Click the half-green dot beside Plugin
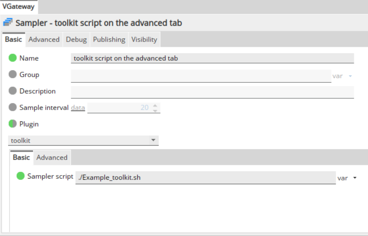This screenshot has height=236, width=368. pyautogui.click(x=13, y=124)
